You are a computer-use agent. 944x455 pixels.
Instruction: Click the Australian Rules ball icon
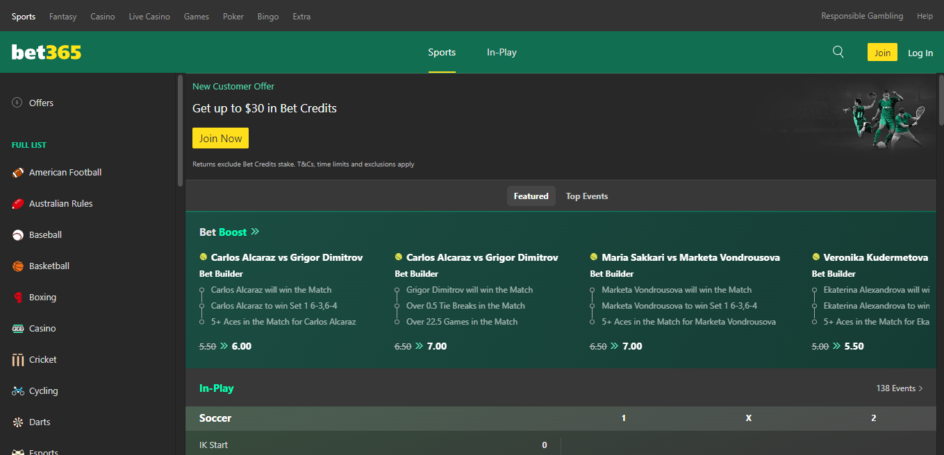tap(18, 203)
